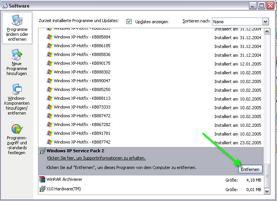
Task: Open Windows-Komponenten hinzufügen/entfernen
Action: [17, 99]
